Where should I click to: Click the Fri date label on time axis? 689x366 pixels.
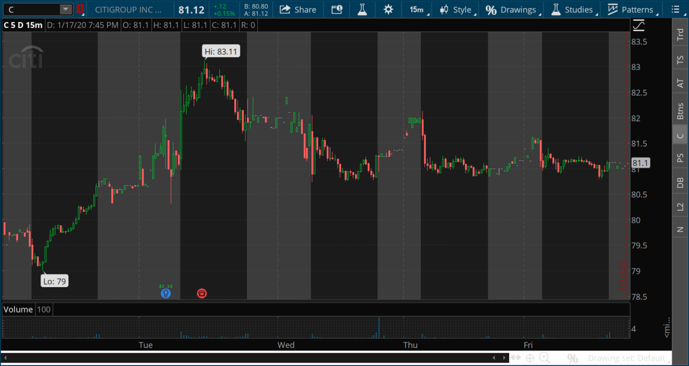(528, 345)
